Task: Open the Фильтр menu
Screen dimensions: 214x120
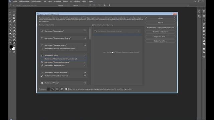Action: [65, 1]
